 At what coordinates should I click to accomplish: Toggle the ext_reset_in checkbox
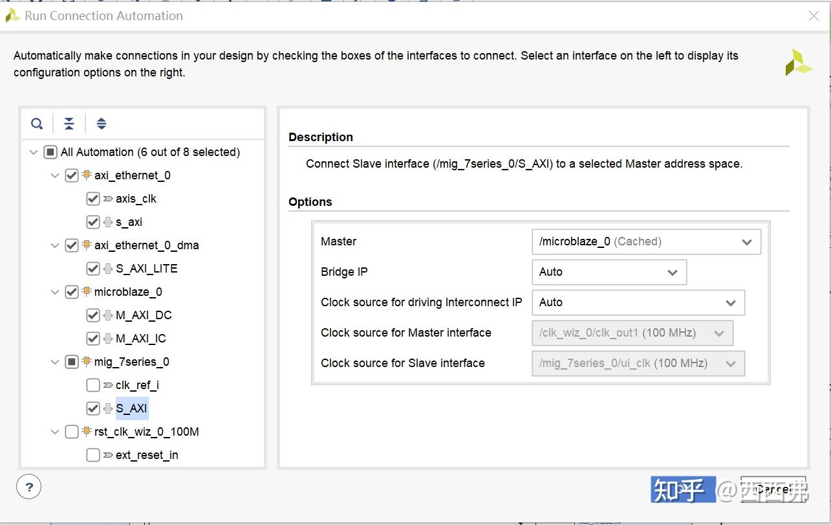pyautogui.click(x=93, y=455)
